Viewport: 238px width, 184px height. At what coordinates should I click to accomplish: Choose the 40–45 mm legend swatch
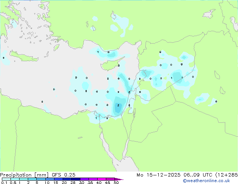pos(102,179)
